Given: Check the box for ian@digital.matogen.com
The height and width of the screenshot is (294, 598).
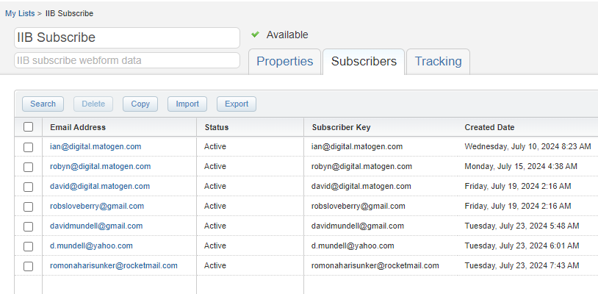Looking at the screenshot, I should click(x=29, y=147).
